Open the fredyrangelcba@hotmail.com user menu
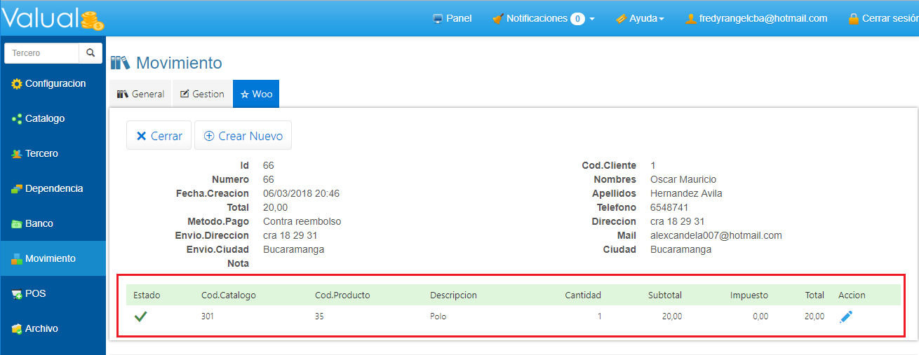The width and height of the screenshot is (919, 355). pos(756,19)
